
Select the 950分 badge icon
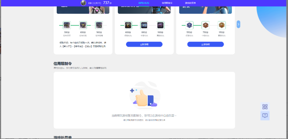(x=222, y=25)
